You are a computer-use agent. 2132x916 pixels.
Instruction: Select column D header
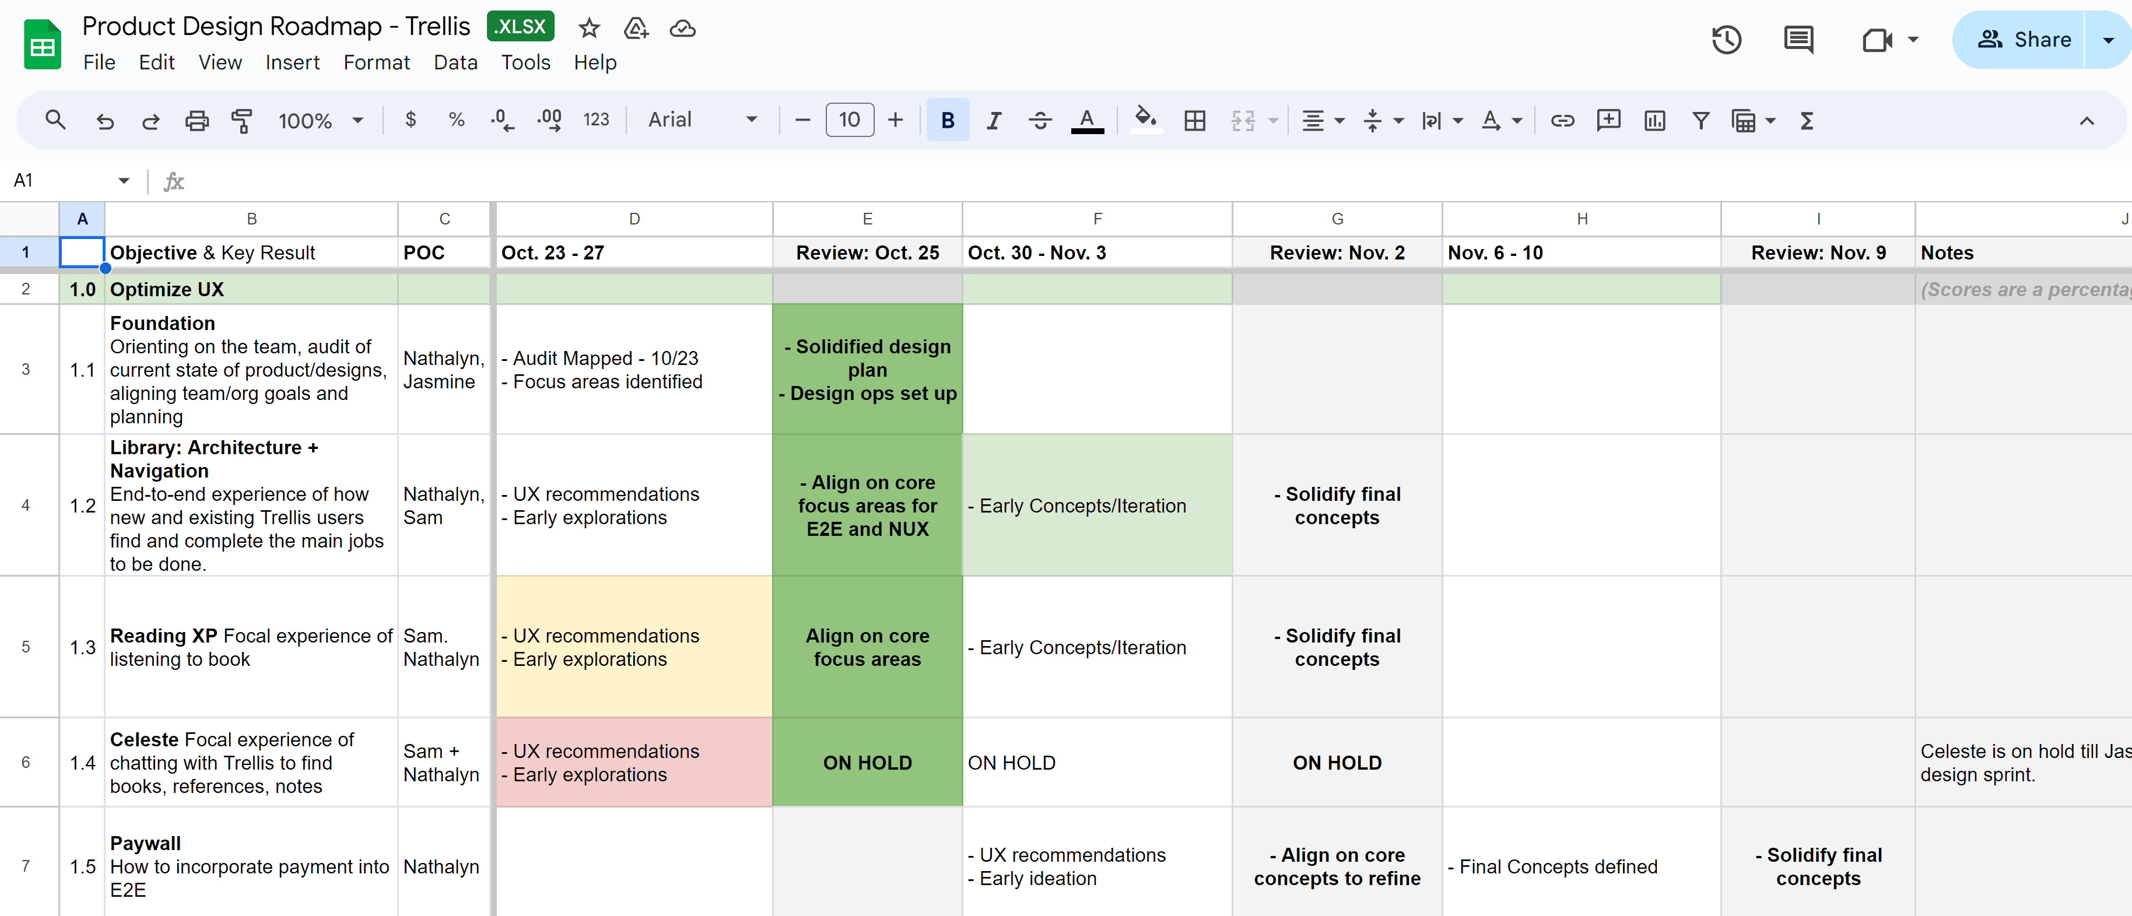tap(634, 219)
